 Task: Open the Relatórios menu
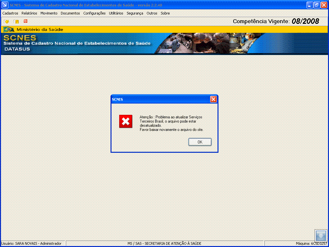[29, 13]
